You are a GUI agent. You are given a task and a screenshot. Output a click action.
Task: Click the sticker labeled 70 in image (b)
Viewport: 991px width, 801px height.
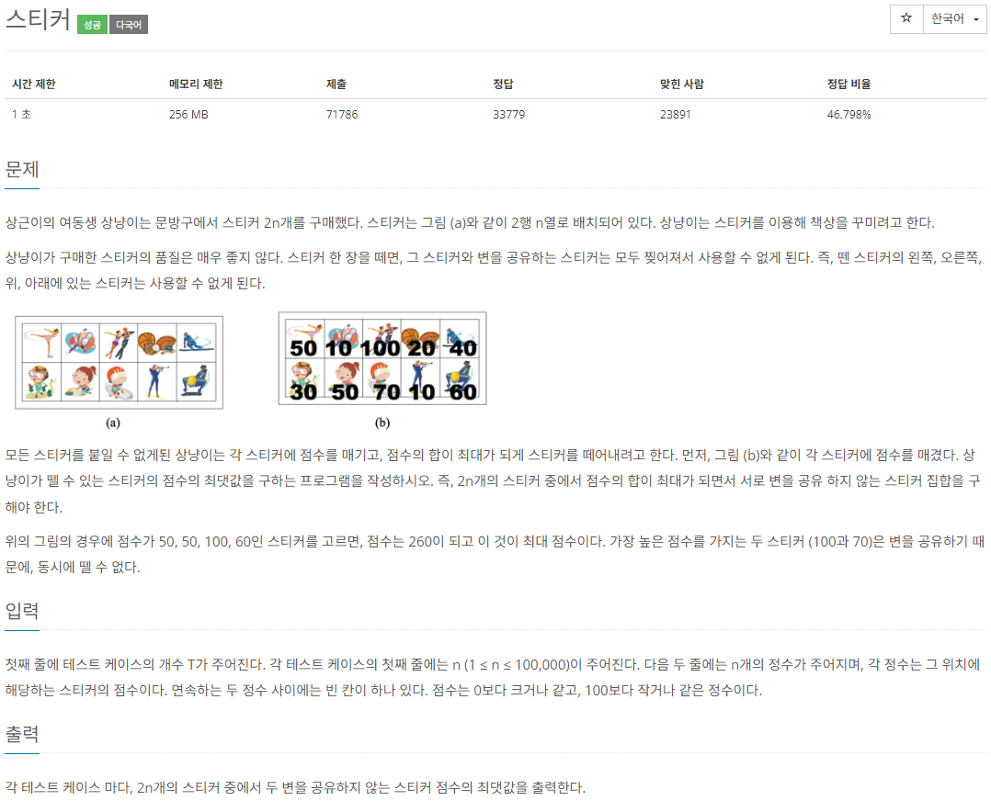[382, 379]
